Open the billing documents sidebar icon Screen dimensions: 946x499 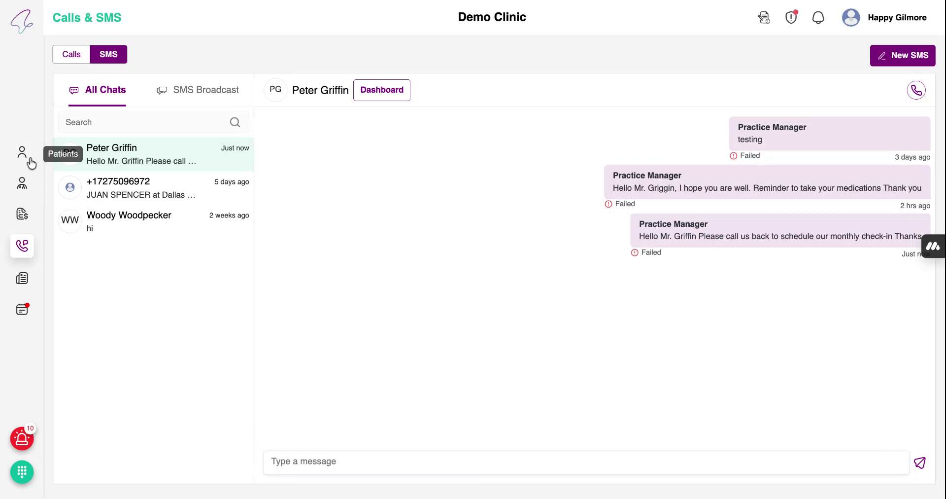22,214
